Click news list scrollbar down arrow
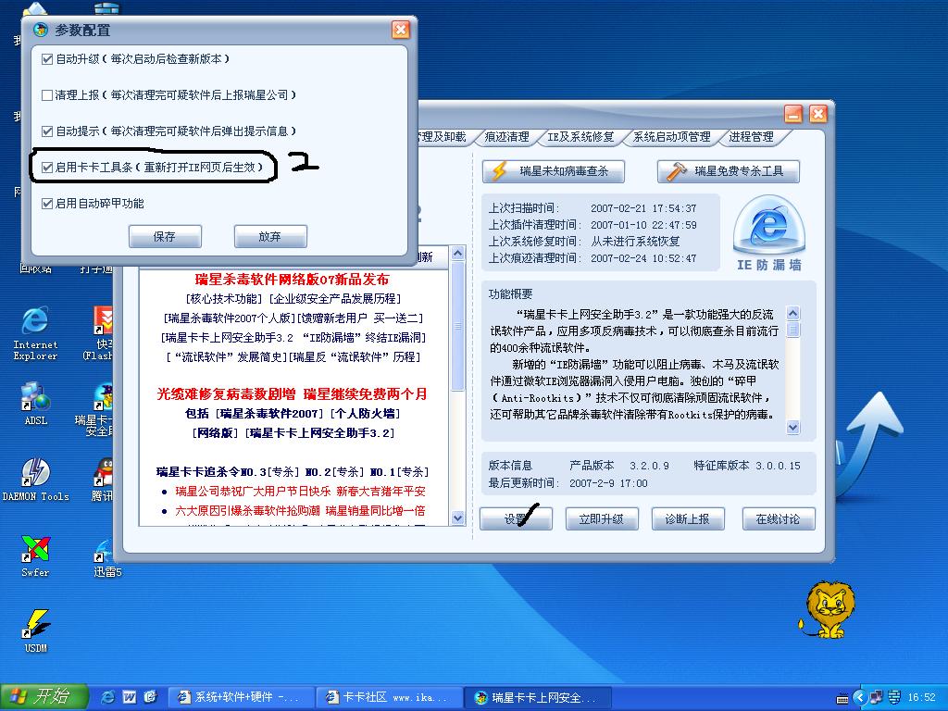The image size is (948, 711). click(x=457, y=518)
